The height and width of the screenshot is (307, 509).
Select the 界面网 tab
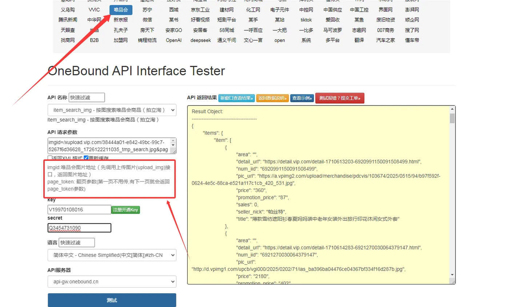385,10
